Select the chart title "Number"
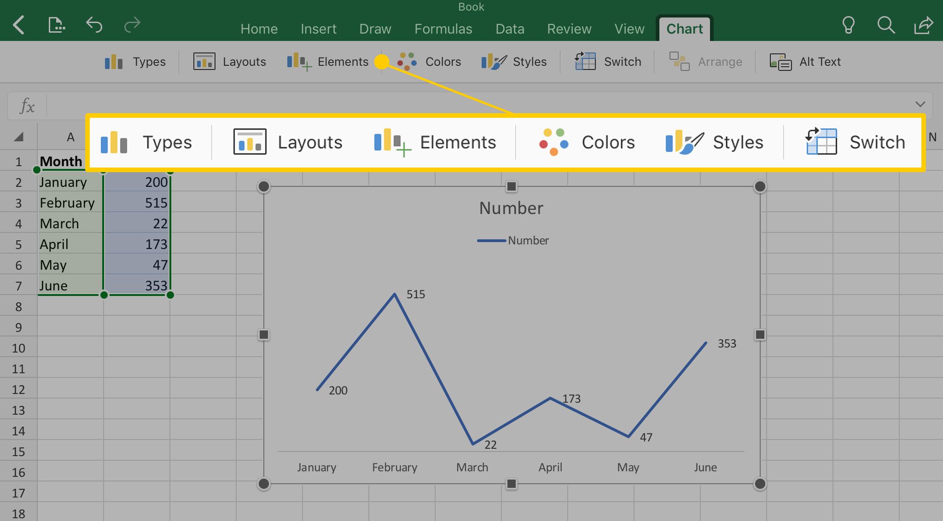943x521 pixels. 511,208
